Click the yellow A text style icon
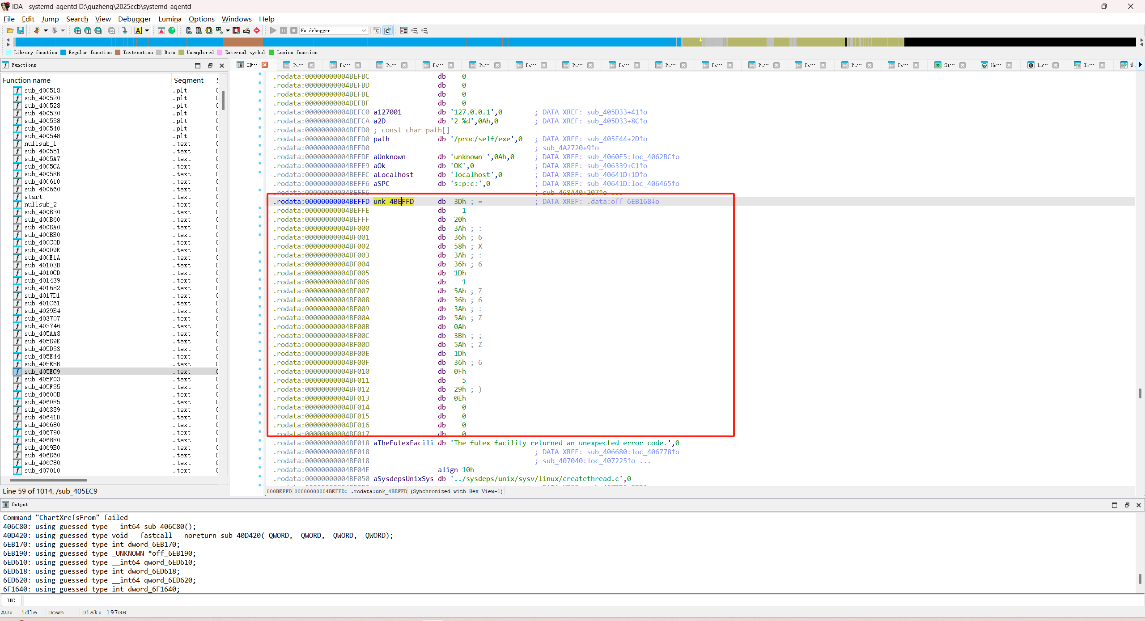This screenshot has height=621, width=1145. 138,30
